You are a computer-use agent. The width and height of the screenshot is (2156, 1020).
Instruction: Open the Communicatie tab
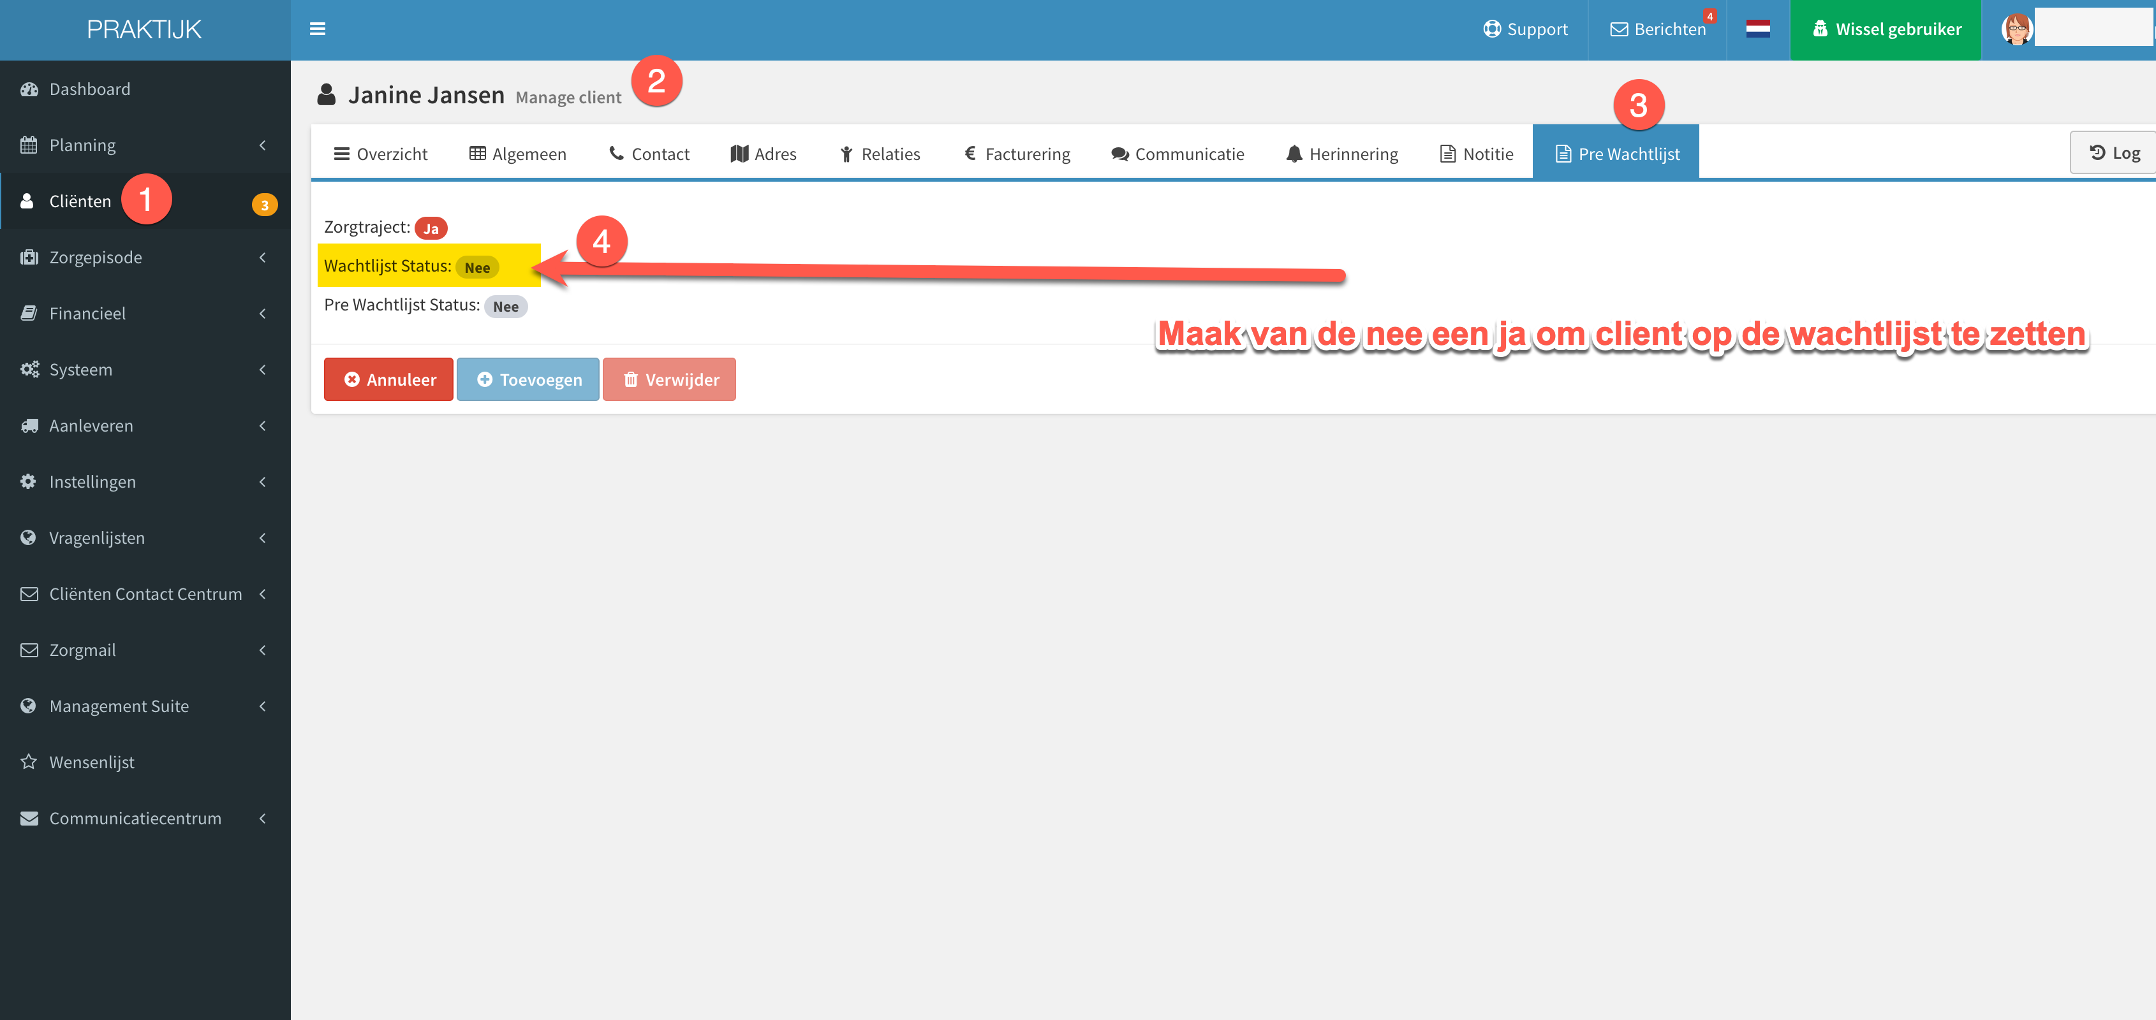[1178, 154]
